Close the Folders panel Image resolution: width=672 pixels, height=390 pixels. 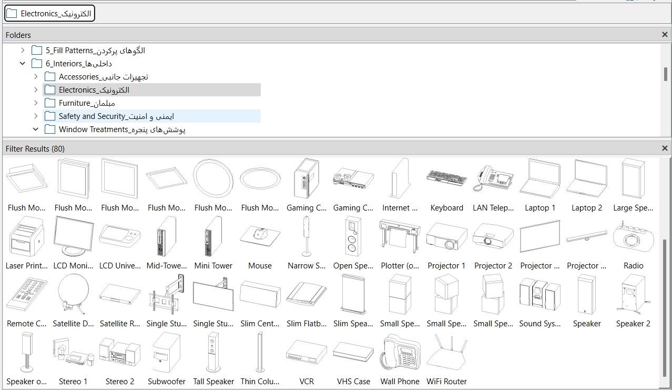pyautogui.click(x=665, y=35)
